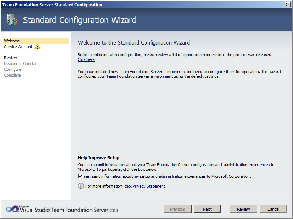293x219 pixels.
Task: Click the Next button
Action: [x=207, y=209]
